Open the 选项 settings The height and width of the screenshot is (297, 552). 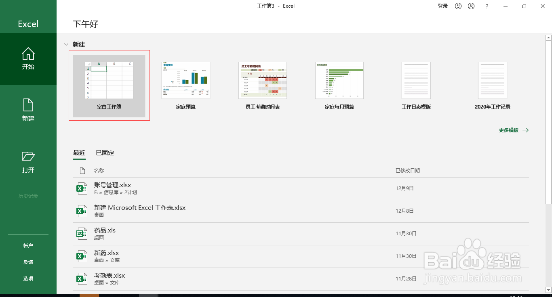(x=28, y=279)
